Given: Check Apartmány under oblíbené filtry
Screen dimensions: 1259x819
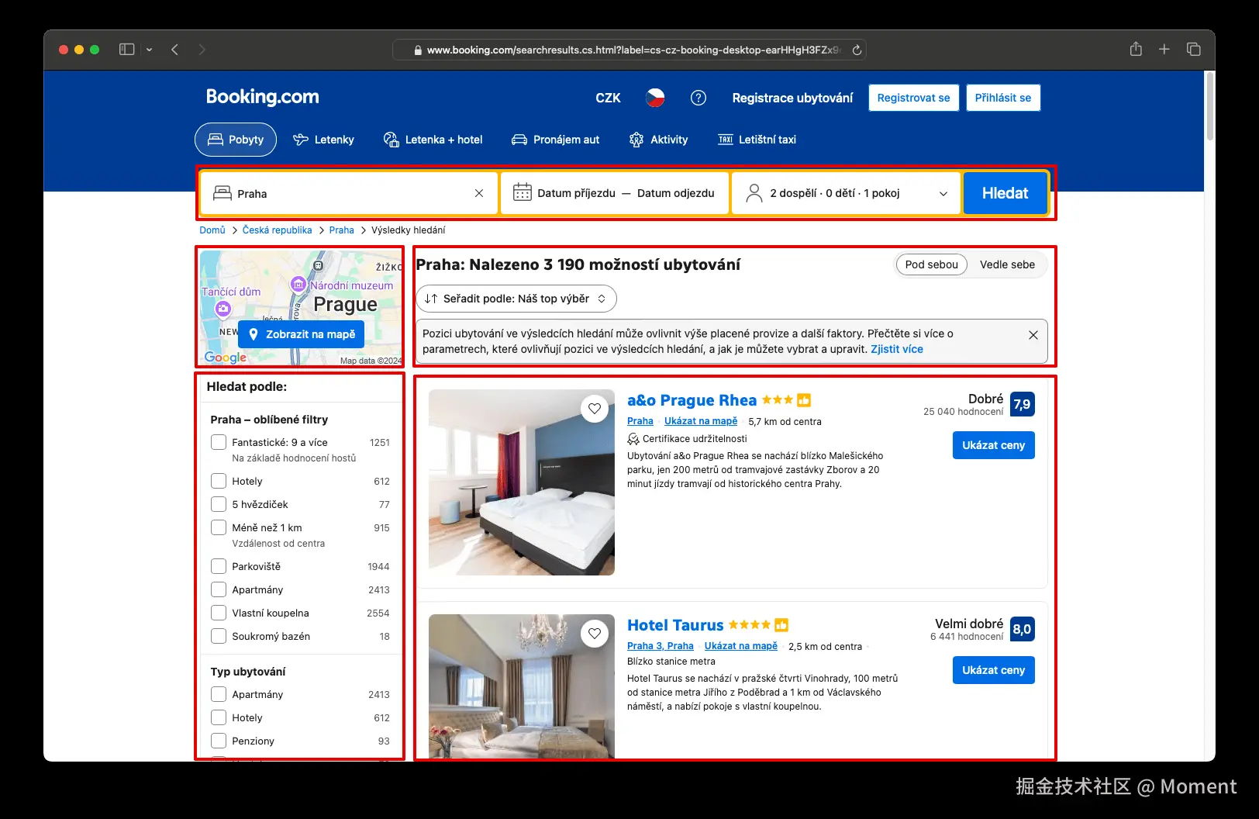Looking at the screenshot, I should pos(219,589).
